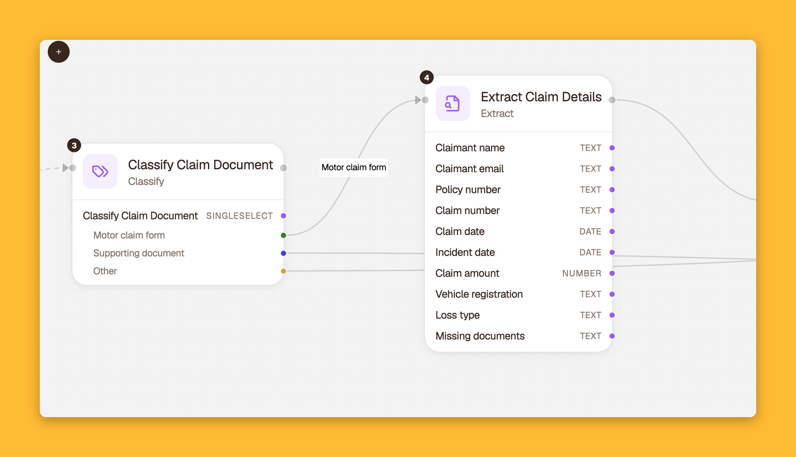The image size is (796, 457).
Task: Click the Claim amount field
Action: [518, 273]
